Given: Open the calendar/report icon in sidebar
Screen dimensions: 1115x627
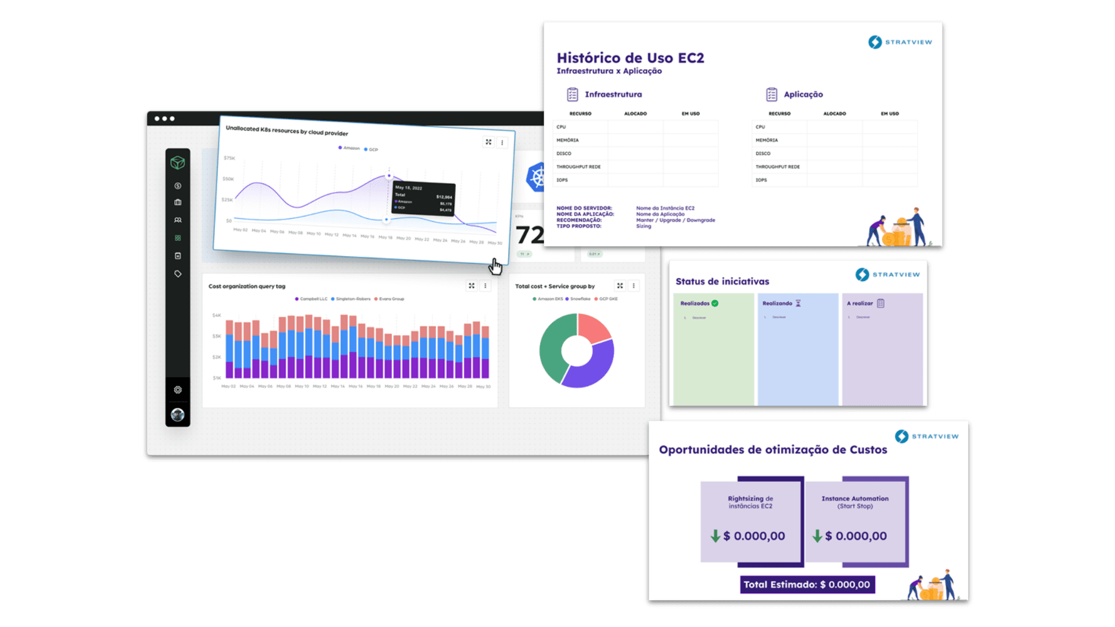Looking at the screenshot, I should [178, 255].
